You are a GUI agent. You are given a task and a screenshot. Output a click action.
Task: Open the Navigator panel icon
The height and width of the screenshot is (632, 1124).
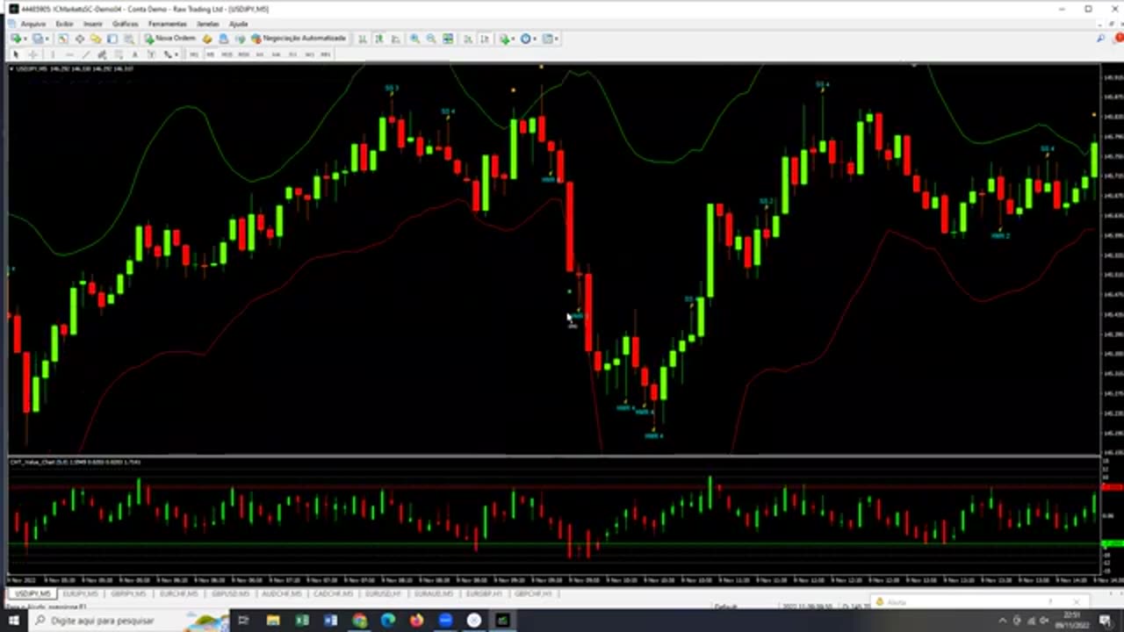click(96, 39)
